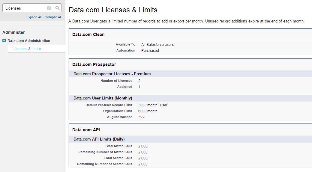The height and width of the screenshot is (172, 312).
Task: Click the August Balance label
Action: point(120,117)
